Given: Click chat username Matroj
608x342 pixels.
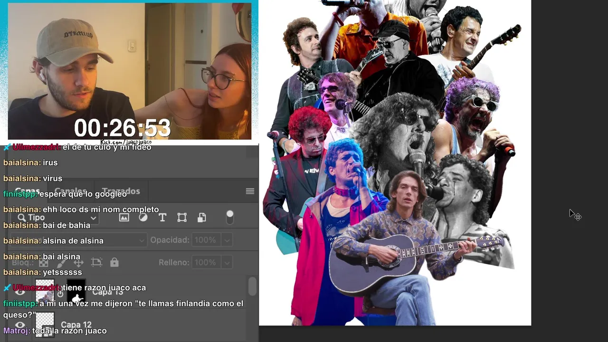Looking at the screenshot, I should click(17, 331).
